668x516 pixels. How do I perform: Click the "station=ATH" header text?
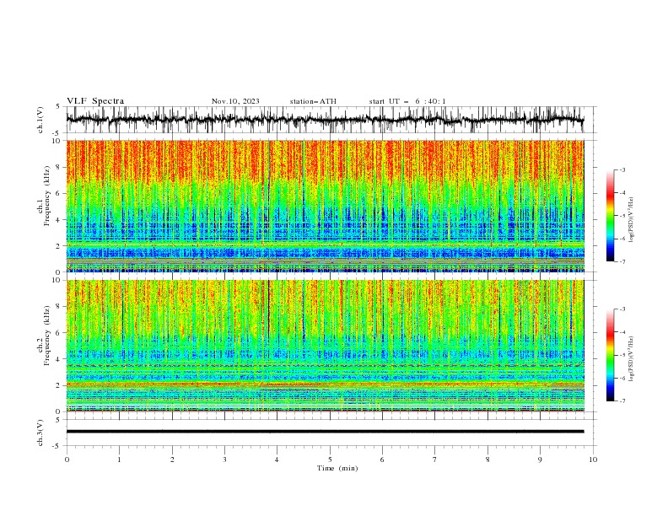point(313,101)
